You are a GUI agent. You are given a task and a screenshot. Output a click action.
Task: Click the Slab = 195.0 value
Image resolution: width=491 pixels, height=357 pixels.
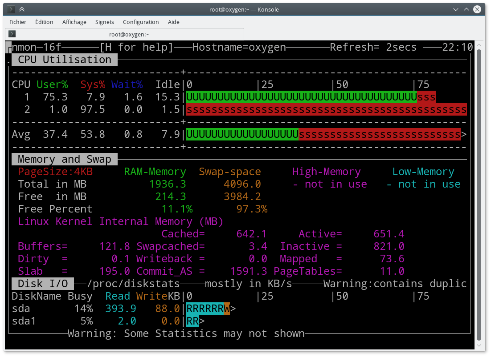point(115,272)
